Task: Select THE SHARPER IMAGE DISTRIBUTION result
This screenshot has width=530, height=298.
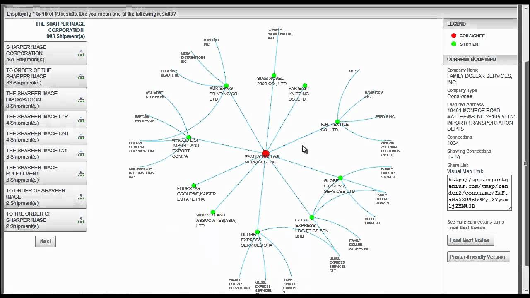Action: 46,100
